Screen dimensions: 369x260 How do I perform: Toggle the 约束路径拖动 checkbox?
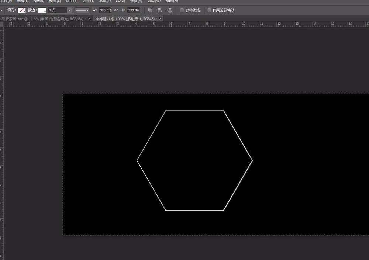209,10
